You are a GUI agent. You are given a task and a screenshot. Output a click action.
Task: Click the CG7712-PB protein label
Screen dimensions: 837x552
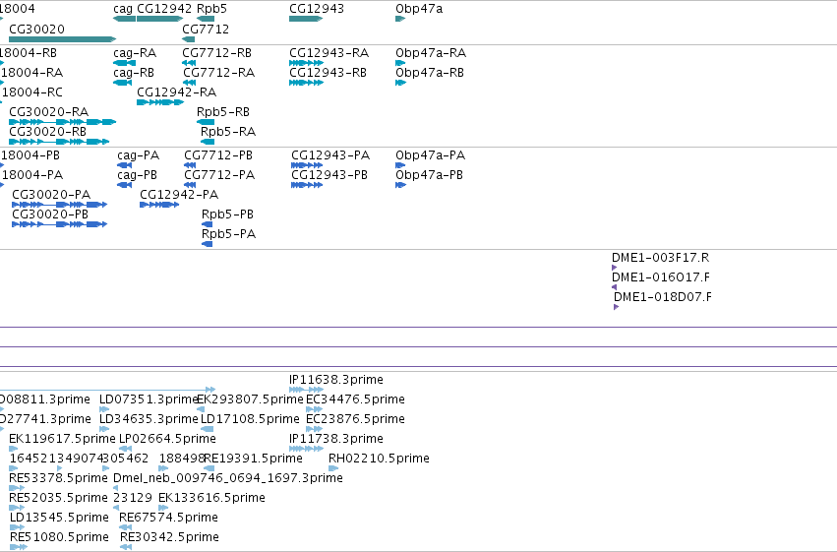[218, 155]
